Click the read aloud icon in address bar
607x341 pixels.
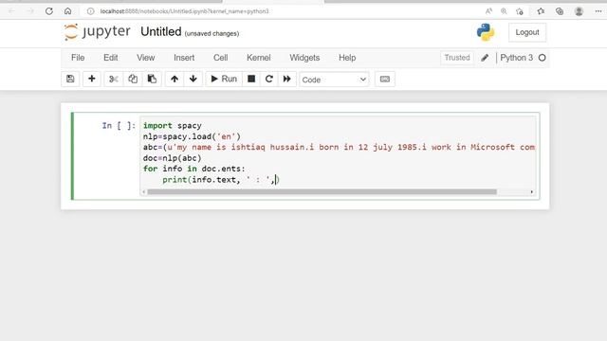[x=489, y=11]
